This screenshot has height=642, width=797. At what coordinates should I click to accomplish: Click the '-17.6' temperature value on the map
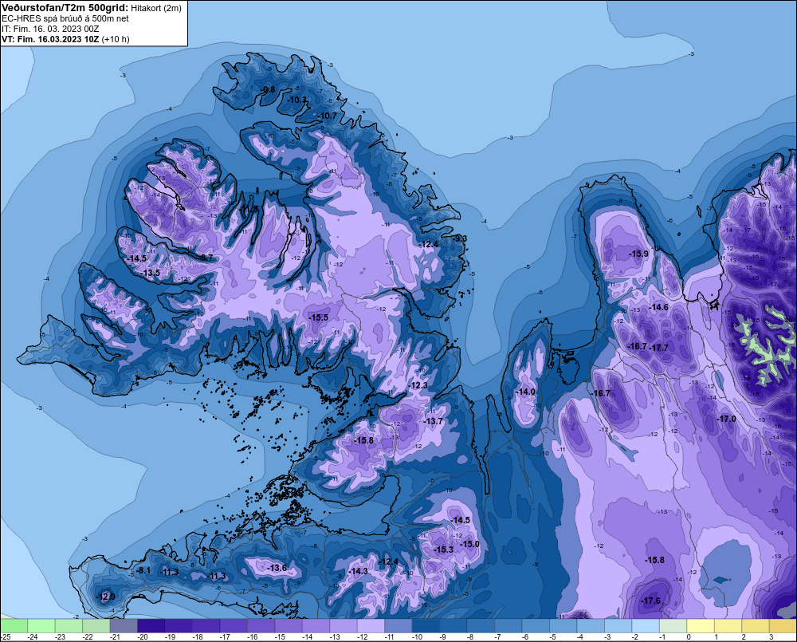point(650,601)
